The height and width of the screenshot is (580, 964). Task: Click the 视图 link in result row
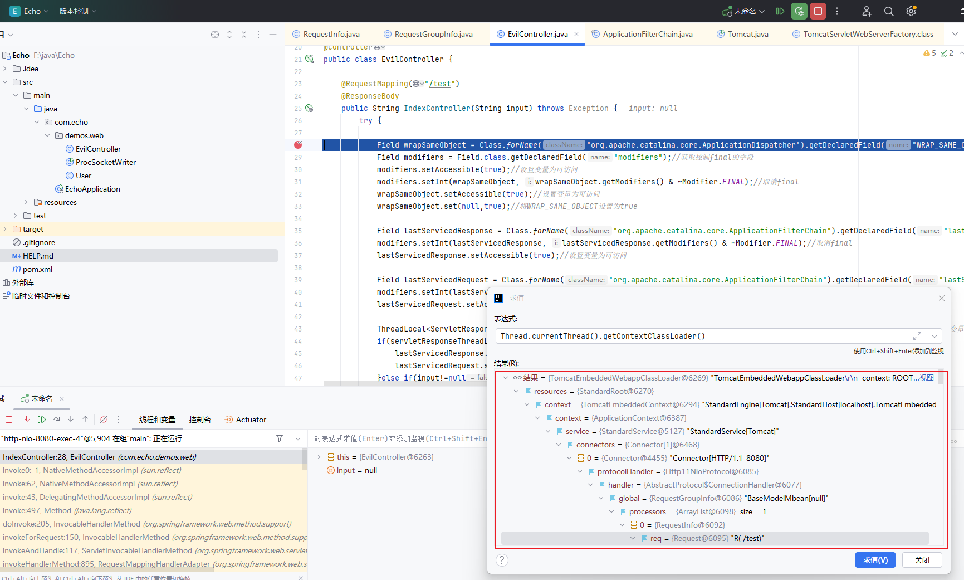927,378
